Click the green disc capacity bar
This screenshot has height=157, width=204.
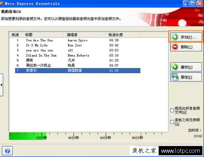tap(28, 136)
